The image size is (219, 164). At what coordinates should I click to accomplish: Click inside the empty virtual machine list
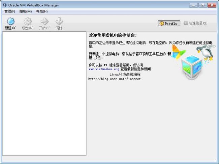(x=44, y=93)
